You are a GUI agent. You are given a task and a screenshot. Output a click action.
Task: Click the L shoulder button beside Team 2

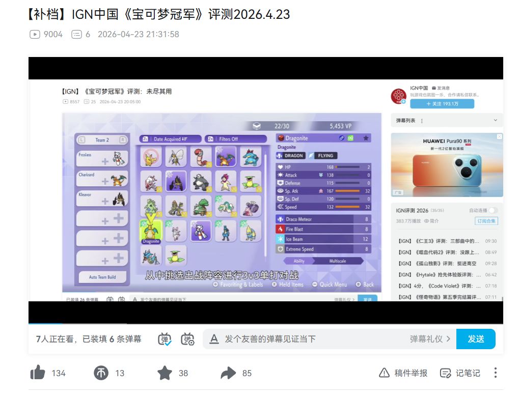click(81, 140)
